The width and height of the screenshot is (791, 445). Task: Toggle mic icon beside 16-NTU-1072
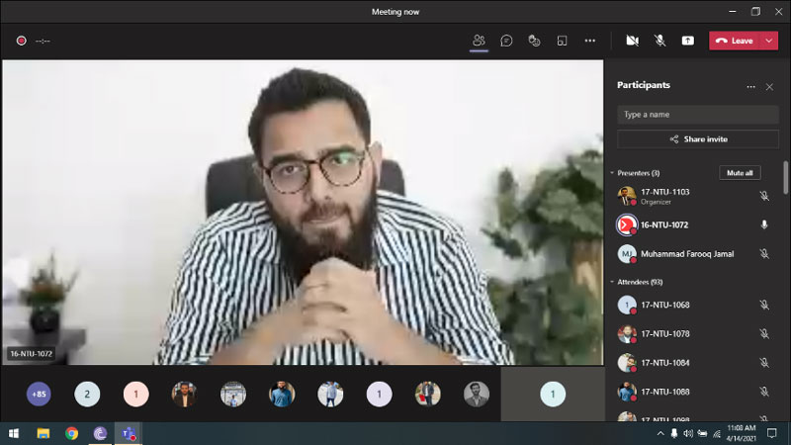[x=763, y=224]
